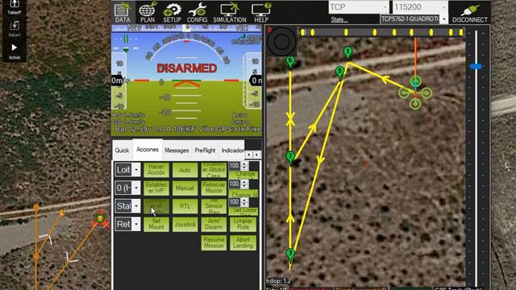
Task: Show the previous tabs with the left arrow
Action: pos(249,154)
